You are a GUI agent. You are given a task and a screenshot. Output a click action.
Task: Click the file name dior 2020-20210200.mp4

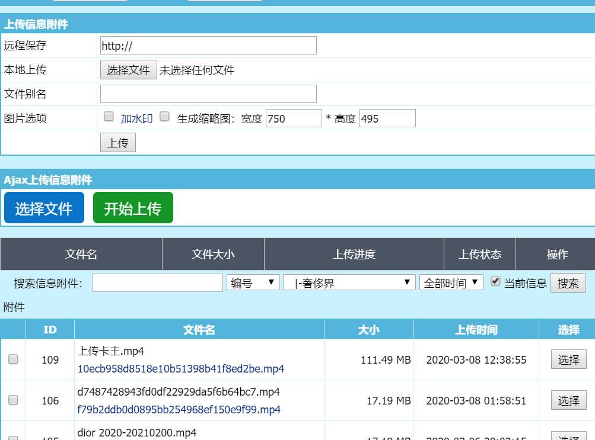137,433
